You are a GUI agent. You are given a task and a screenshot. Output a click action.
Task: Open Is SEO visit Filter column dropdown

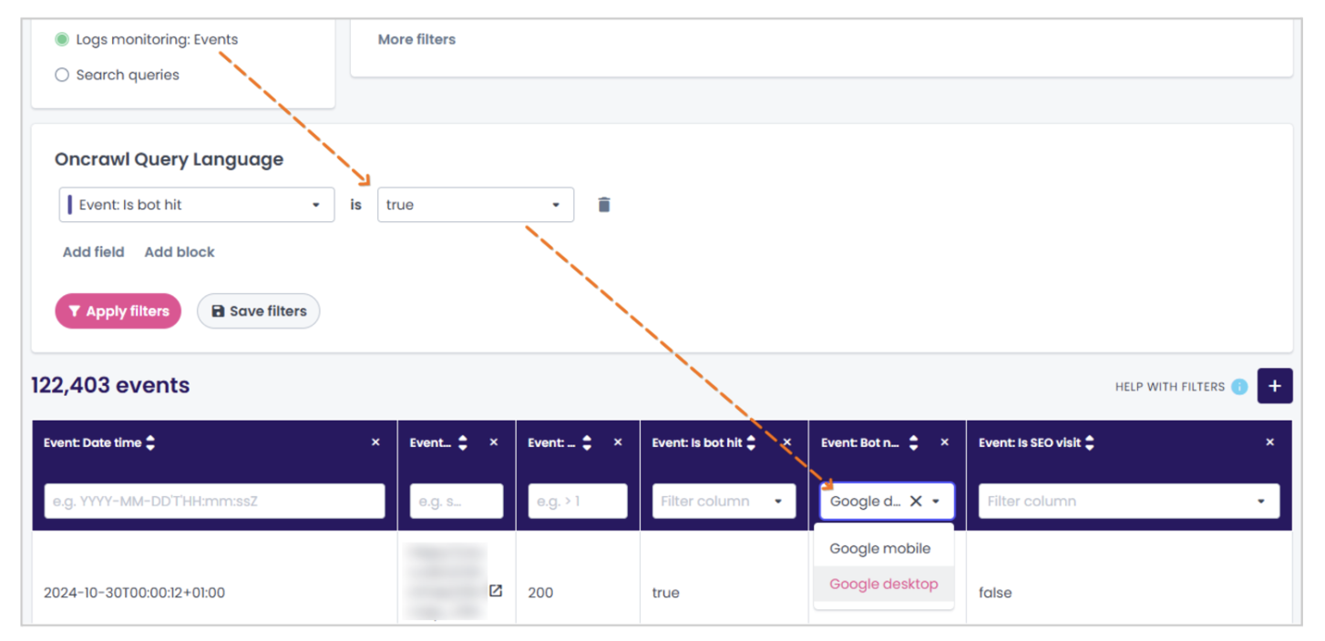tap(1129, 501)
